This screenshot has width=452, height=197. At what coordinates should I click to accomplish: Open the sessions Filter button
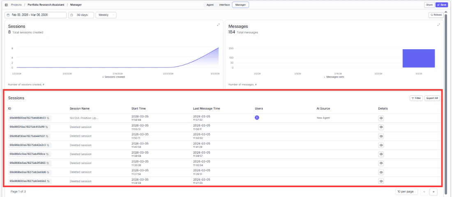click(x=416, y=98)
